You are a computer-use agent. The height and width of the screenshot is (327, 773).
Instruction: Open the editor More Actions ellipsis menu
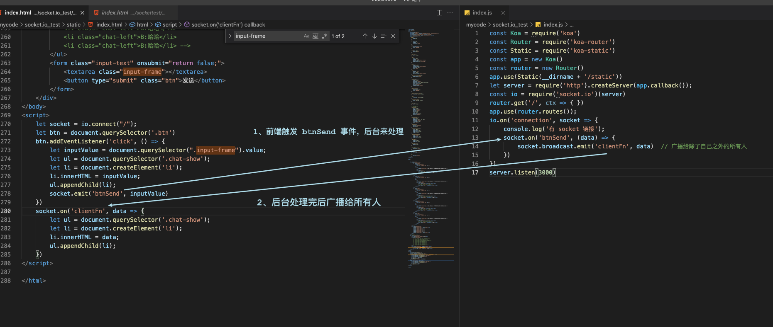click(x=450, y=13)
